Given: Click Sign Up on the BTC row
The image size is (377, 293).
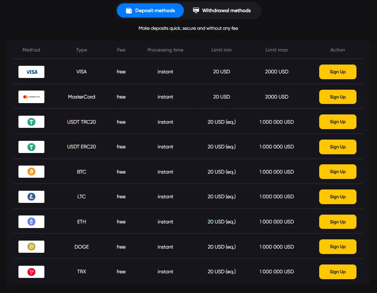Looking at the screenshot, I should point(338,171).
